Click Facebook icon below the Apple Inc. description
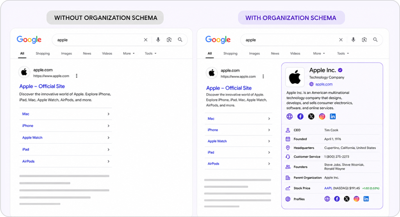Image resolution: width=400 pixels, height=217 pixels. coord(300,117)
